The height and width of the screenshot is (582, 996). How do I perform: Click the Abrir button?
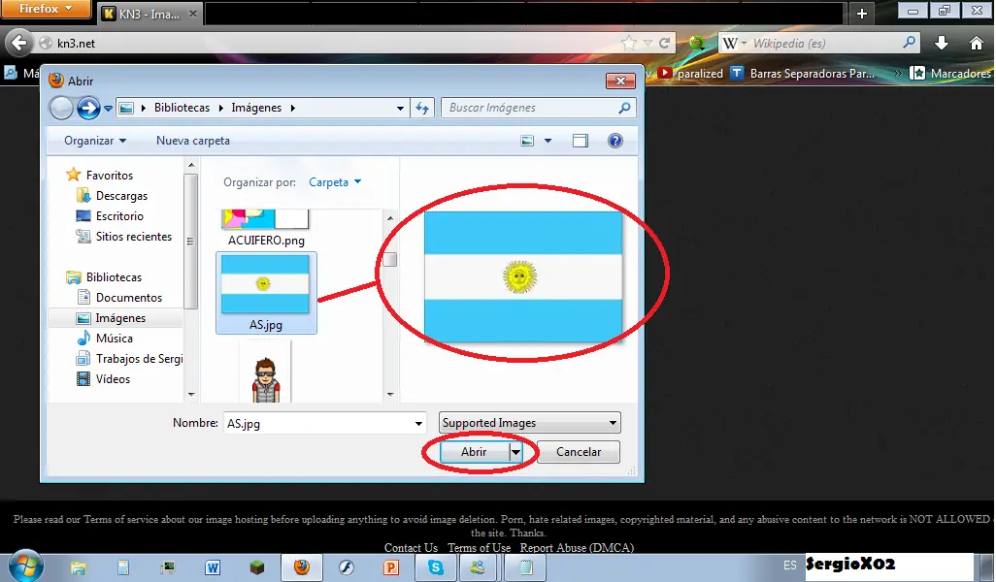(x=474, y=452)
